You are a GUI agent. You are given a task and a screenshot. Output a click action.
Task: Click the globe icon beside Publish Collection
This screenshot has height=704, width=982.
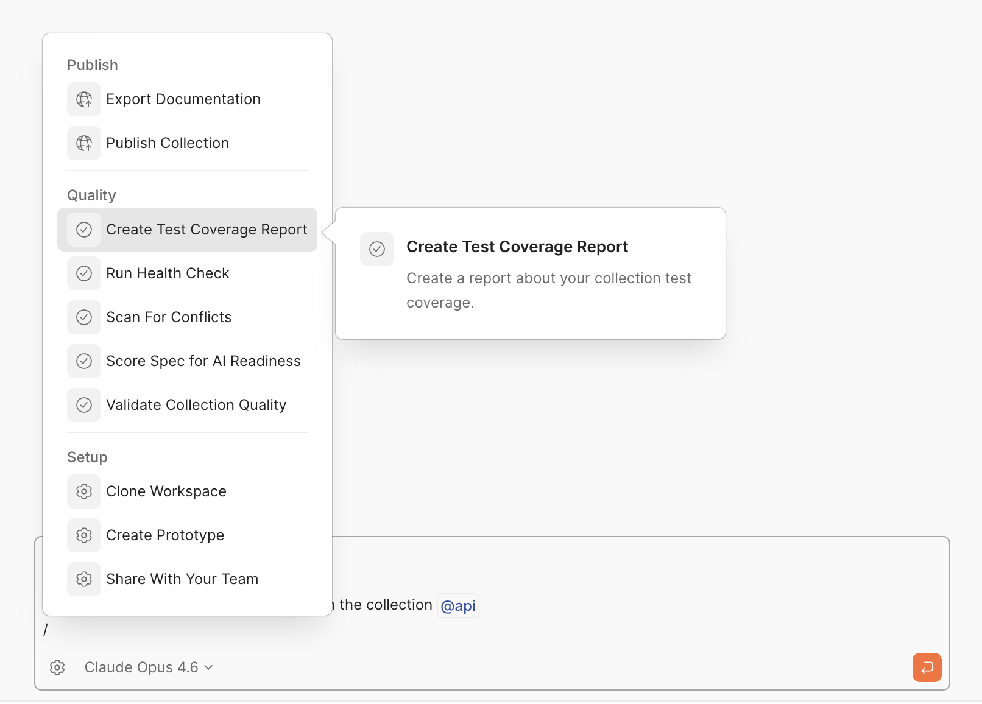point(84,143)
